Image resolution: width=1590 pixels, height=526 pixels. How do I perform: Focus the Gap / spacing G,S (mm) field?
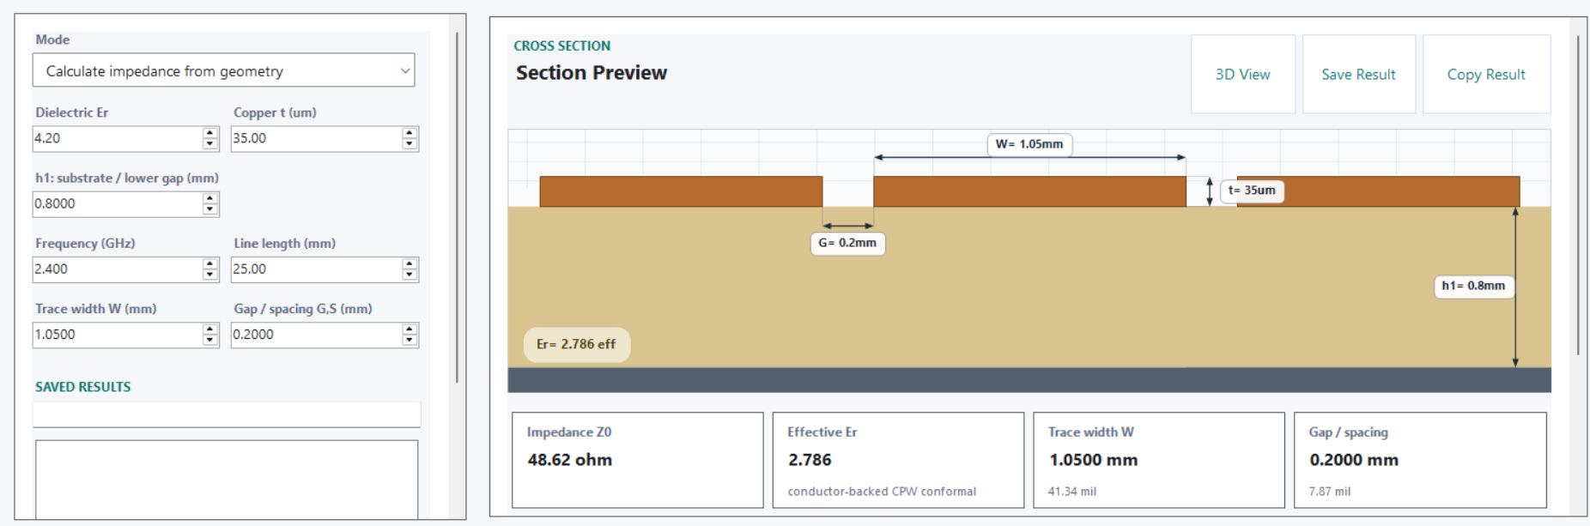[x=316, y=335]
